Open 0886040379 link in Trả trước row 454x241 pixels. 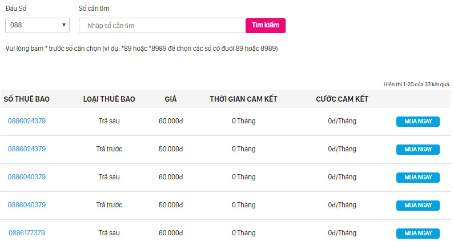(x=27, y=205)
